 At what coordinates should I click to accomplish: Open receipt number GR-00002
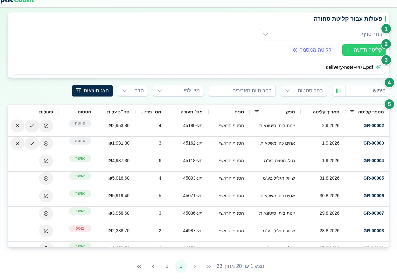(373, 126)
